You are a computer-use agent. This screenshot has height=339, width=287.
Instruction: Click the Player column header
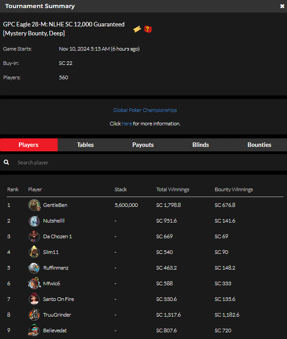point(35,189)
